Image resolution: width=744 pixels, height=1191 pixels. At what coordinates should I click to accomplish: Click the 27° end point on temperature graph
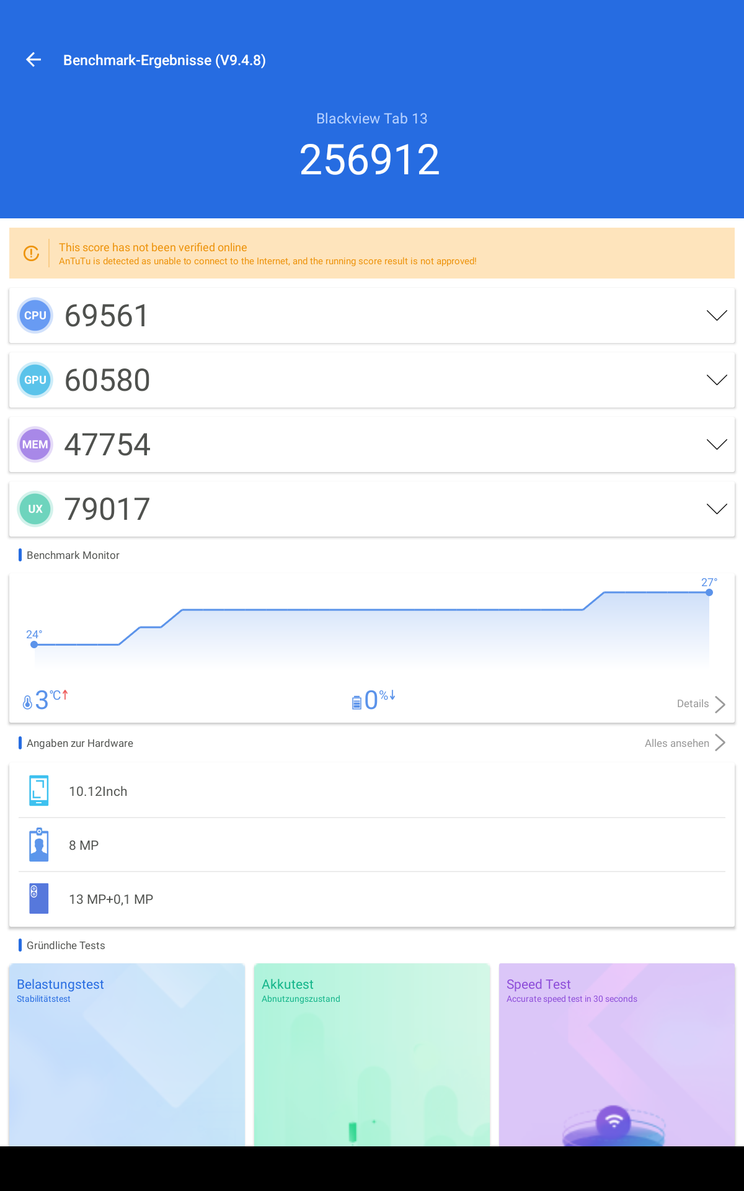point(709,592)
